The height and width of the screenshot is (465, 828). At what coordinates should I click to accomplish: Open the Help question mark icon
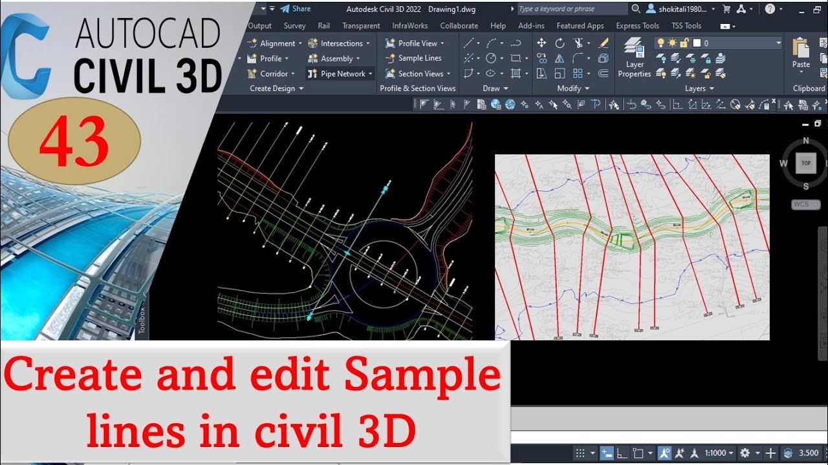pyautogui.click(x=770, y=9)
